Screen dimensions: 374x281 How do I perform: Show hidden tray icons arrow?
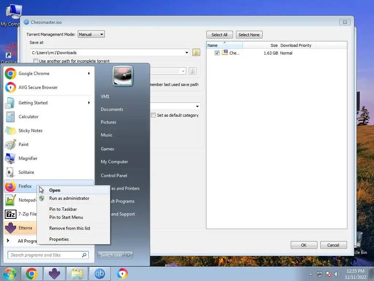click(x=310, y=274)
